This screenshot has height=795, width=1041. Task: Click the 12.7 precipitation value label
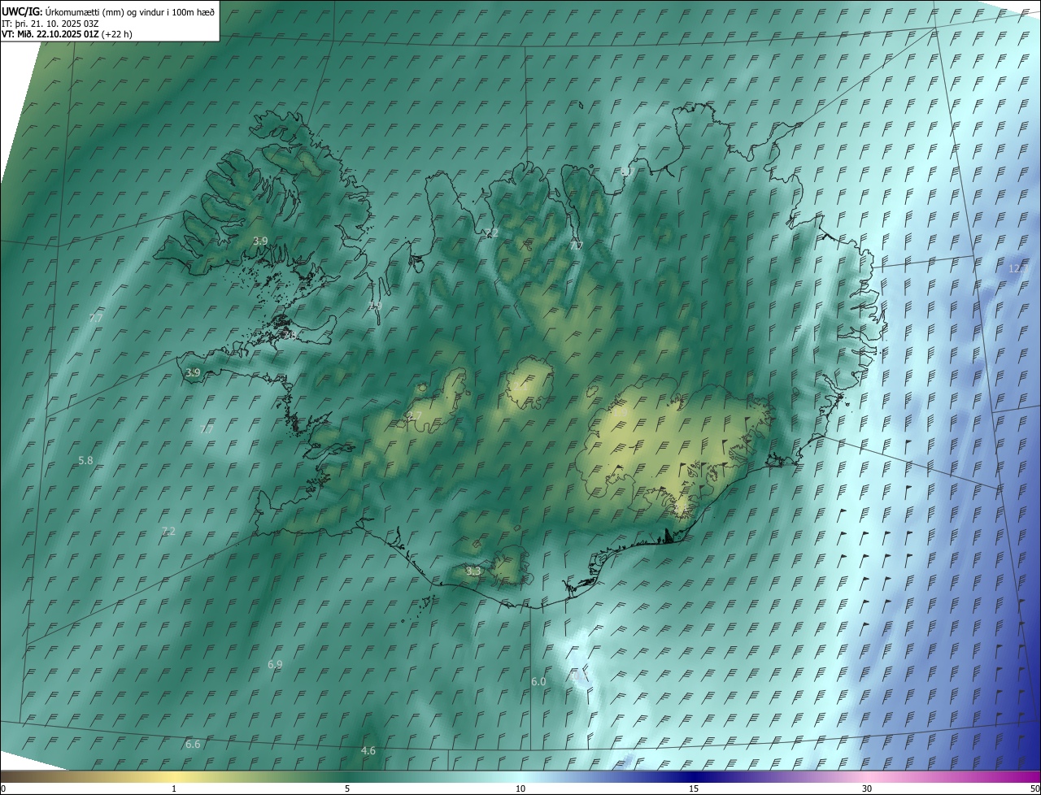pyautogui.click(x=1018, y=268)
